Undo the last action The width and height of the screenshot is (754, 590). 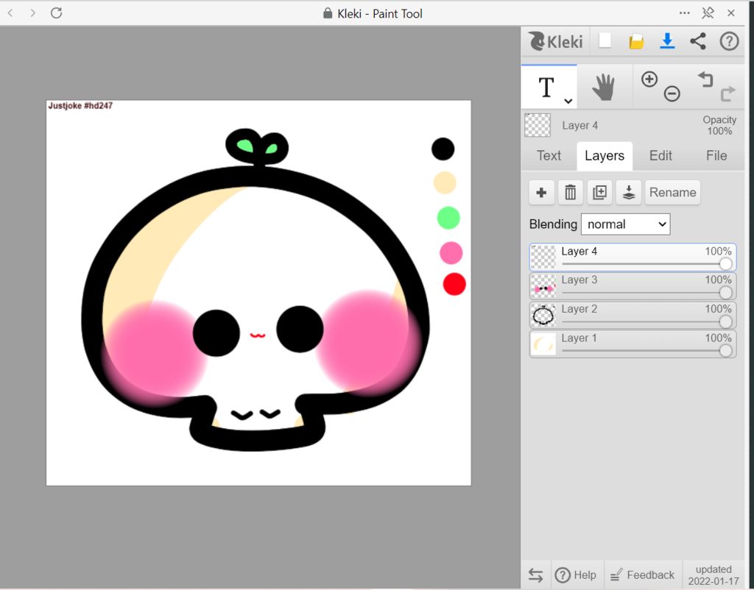705,79
